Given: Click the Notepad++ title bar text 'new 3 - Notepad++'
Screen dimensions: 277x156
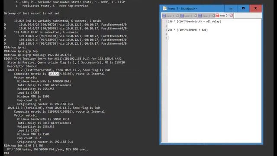Looking at the screenshot, I should (183, 9).
